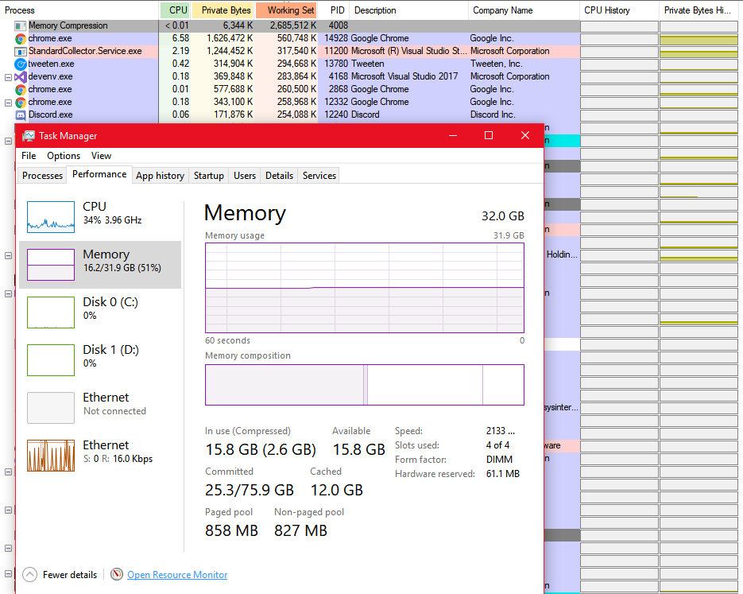Click the 858 MB paged pool value
This screenshot has width=743, height=594.
[x=231, y=530]
